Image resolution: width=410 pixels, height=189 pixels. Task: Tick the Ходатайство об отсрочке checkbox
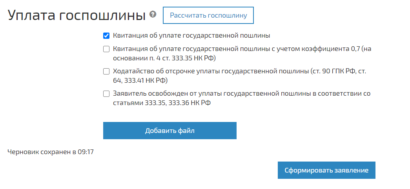106,71
